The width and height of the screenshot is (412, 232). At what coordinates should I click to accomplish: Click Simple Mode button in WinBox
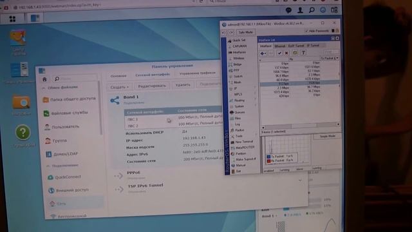click(x=327, y=136)
